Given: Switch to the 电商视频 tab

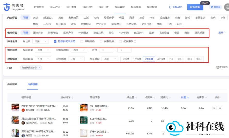Looking at the screenshot, I should point(32,84).
